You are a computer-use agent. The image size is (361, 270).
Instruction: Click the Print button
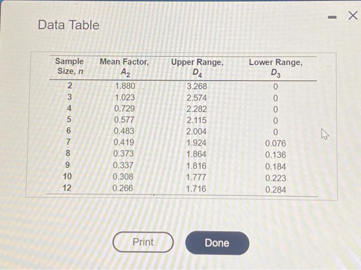[x=143, y=242]
